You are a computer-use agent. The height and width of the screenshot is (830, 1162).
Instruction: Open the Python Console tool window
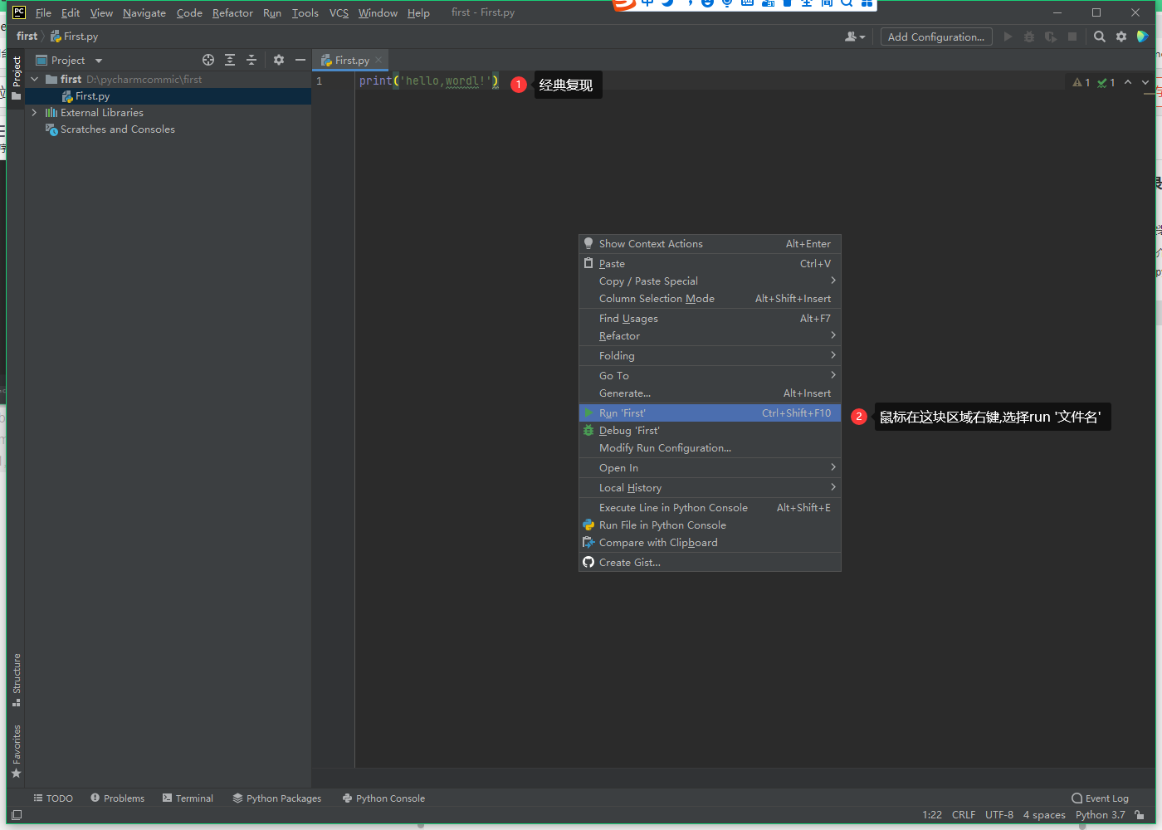click(383, 798)
